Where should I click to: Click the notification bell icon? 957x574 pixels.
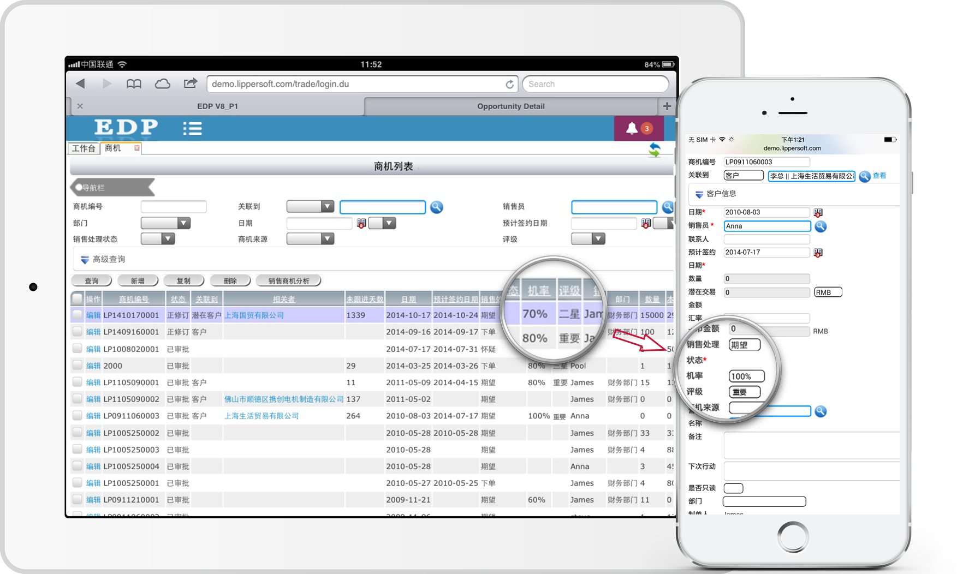pyautogui.click(x=632, y=128)
